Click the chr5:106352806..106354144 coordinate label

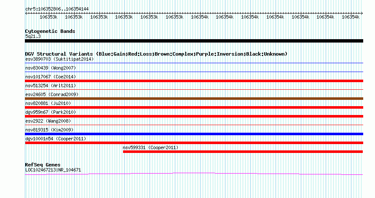57,9
